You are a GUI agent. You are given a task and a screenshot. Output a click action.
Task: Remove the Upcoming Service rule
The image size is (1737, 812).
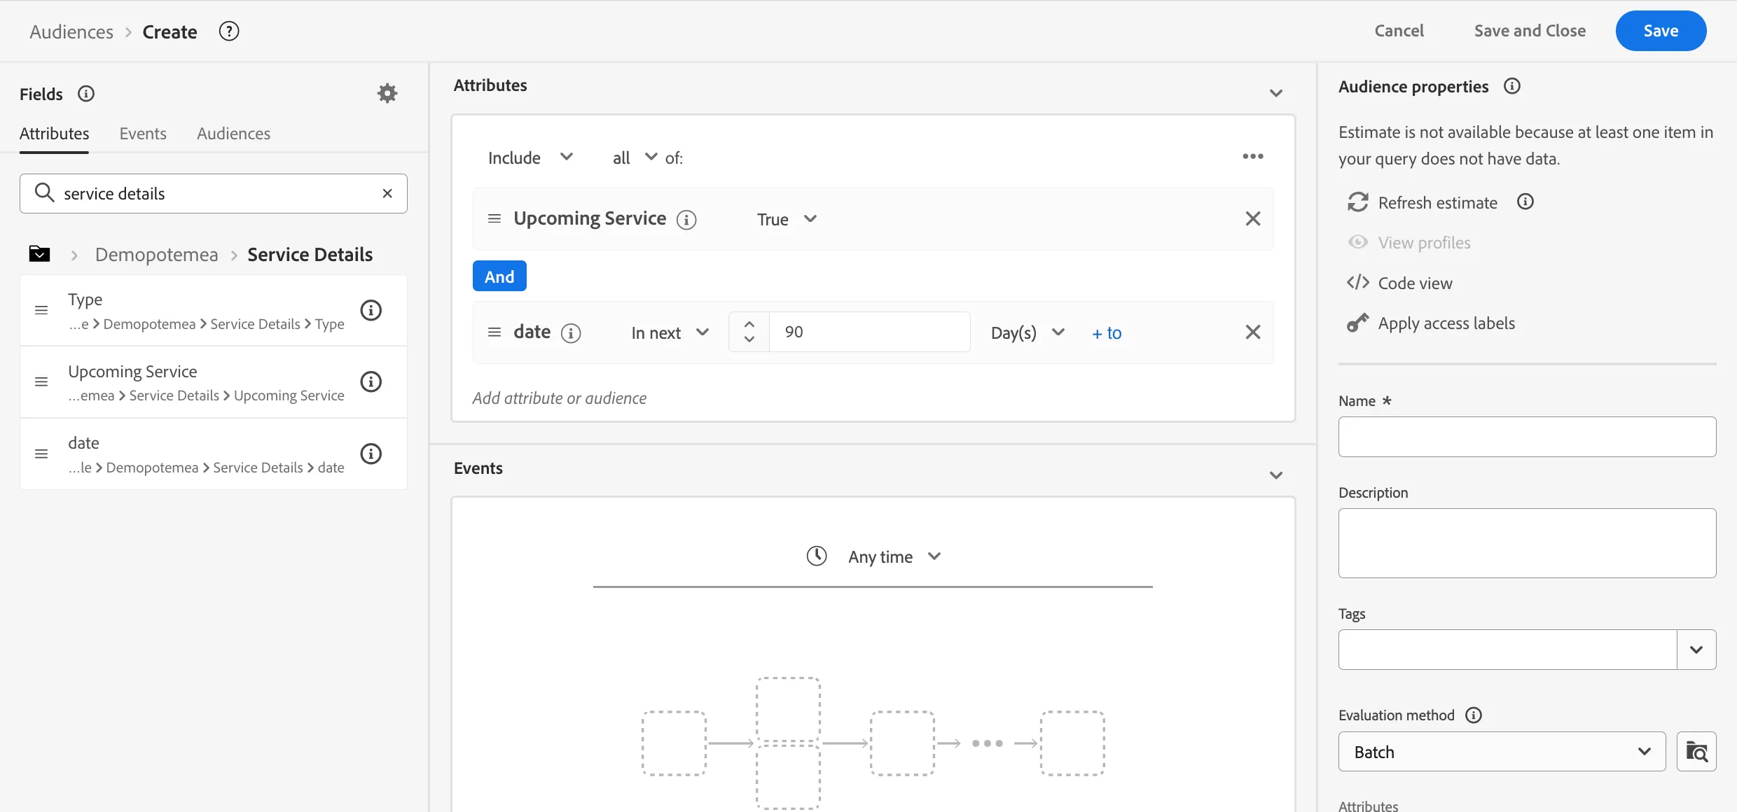click(1253, 218)
